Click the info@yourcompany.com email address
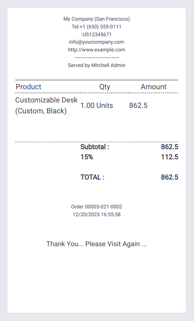This screenshot has width=194, height=321. point(97,42)
